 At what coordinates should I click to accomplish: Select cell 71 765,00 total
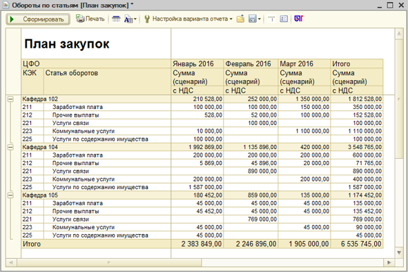coord(357,163)
